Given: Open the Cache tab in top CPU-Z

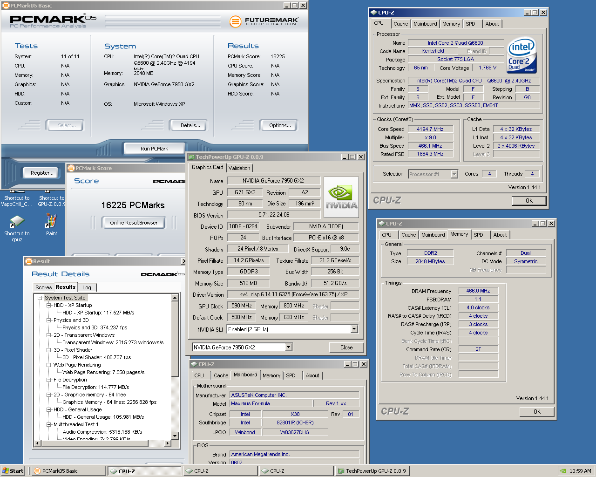Looking at the screenshot, I should pos(400,24).
